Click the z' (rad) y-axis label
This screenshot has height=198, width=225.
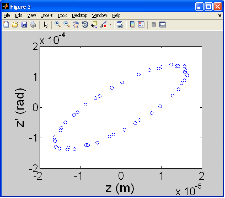click(x=20, y=108)
